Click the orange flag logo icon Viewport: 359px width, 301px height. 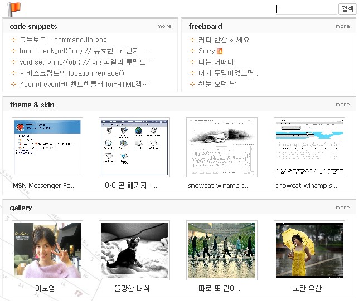pos(14,8)
